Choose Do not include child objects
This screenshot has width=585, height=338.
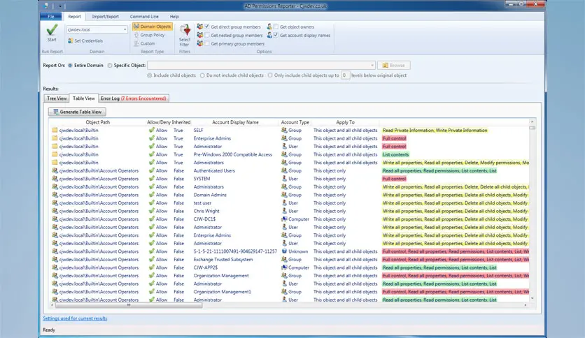click(x=202, y=75)
